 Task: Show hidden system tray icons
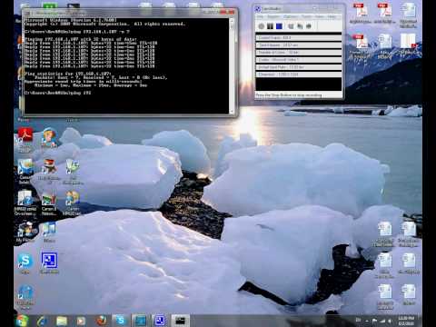point(367,321)
